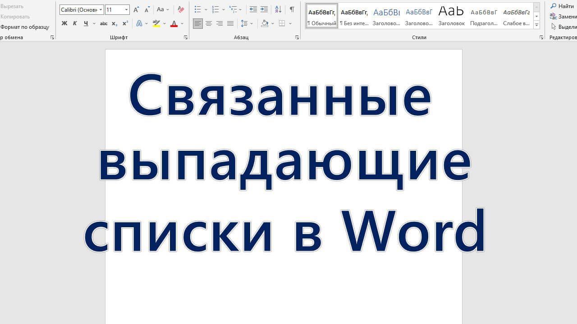Click the word Связанные in the document
Screen dimensions: 577x324
[280, 96]
